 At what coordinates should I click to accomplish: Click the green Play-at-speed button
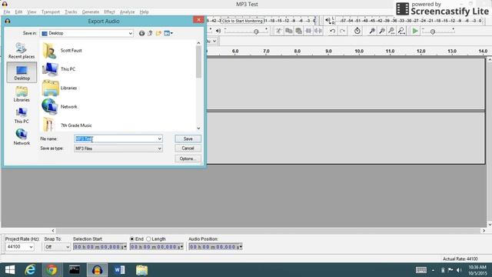point(415,31)
